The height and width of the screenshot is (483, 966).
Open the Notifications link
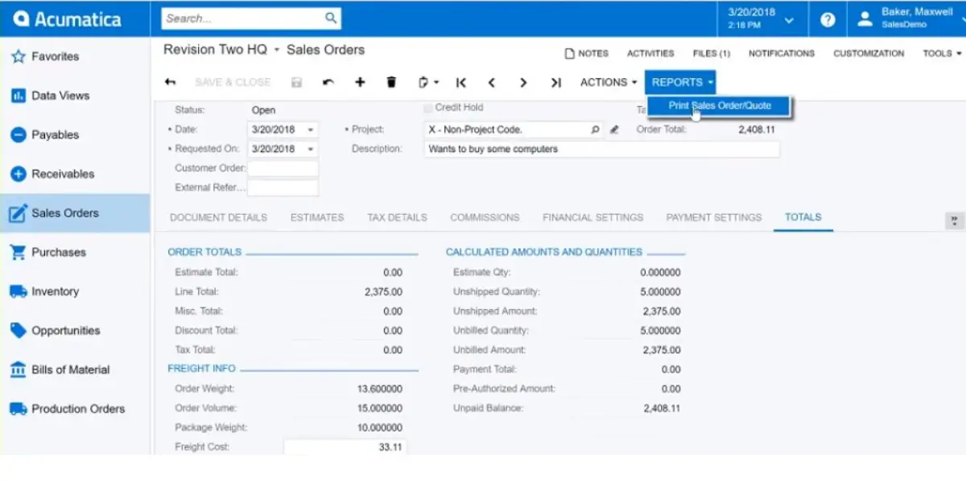pyautogui.click(x=782, y=54)
